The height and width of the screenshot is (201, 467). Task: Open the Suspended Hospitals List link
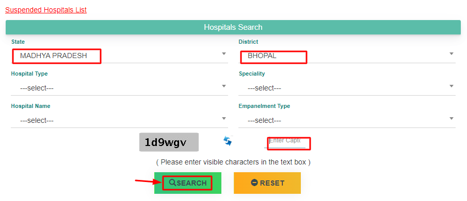pyautogui.click(x=46, y=10)
